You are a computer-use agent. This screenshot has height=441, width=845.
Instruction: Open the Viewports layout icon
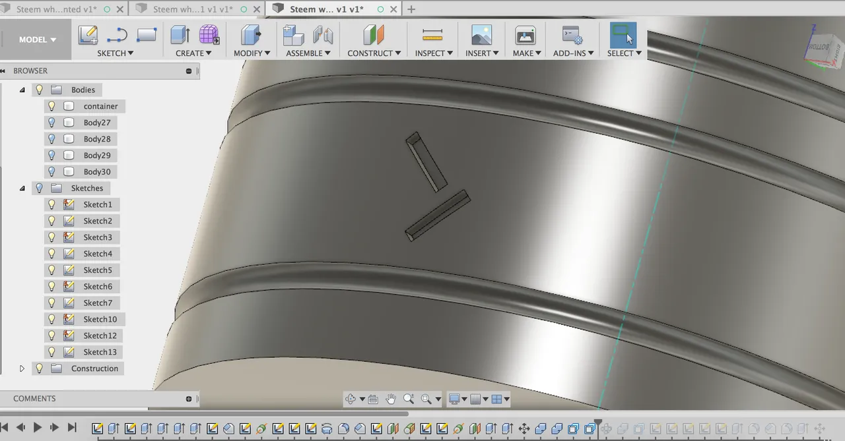click(497, 399)
